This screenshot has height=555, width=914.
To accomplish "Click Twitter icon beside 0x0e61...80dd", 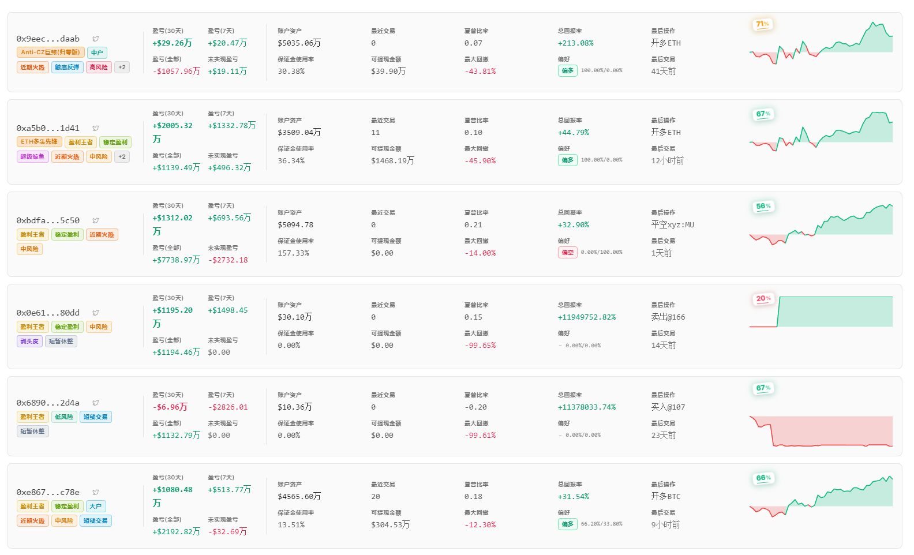I will point(96,313).
